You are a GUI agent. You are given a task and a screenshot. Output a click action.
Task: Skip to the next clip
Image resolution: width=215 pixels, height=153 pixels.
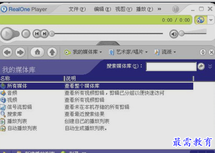point(45,34)
